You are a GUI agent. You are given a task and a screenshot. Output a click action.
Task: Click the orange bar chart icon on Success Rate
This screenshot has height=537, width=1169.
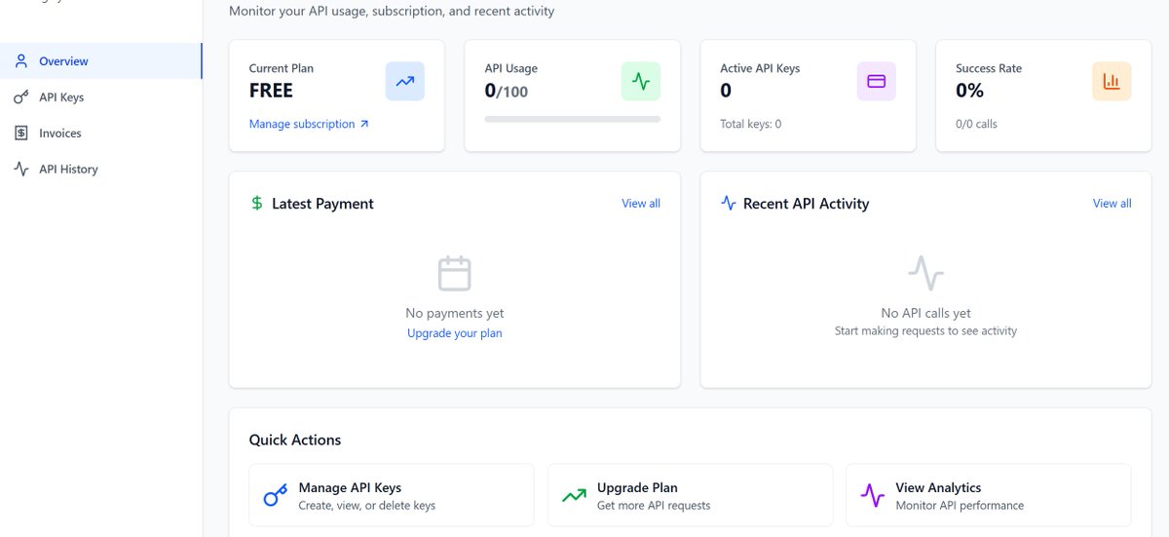1112,82
